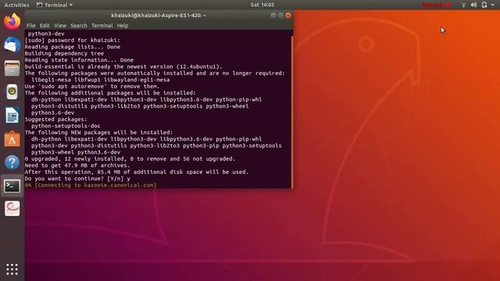Viewport: 500px width, 281px height.
Task: Expand the system menu arrow
Action: (x=493, y=5)
